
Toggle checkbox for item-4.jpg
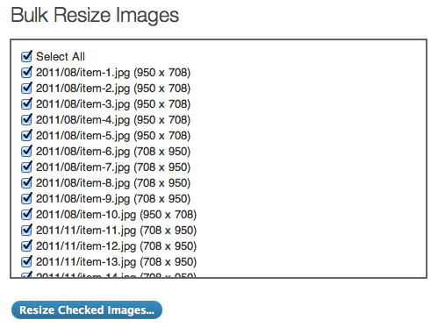click(x=26, y=119)
